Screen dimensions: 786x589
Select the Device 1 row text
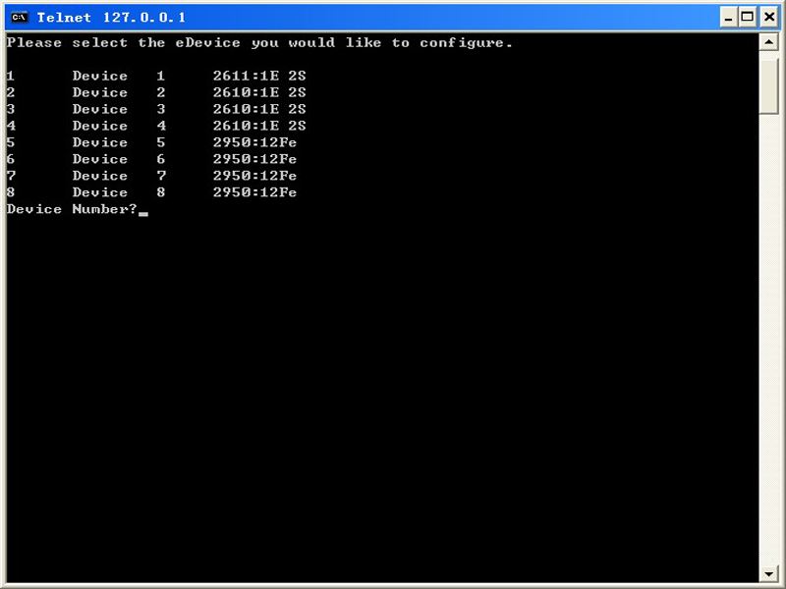[x=156, y=76]
